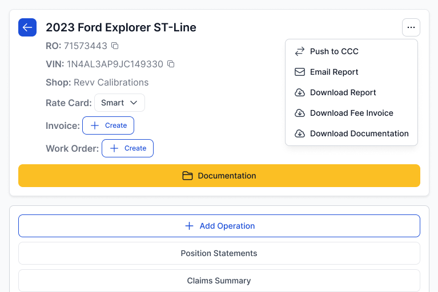Open the Rate Card Smart dropdown
This screenshot has height=292, width=438.
(x=119, y=103)
